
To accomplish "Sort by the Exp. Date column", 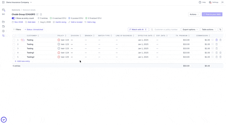I will click(x=162, y=36).
